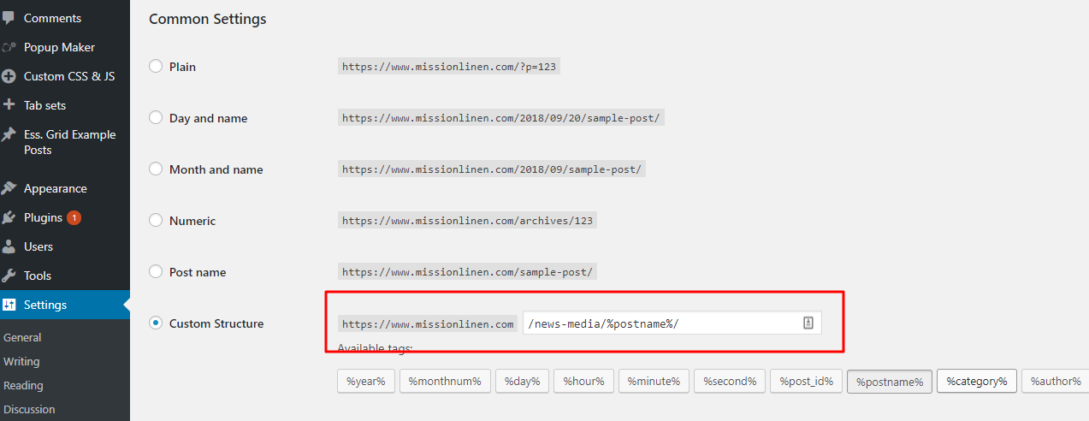Click the Users person icon
Image resolution: width=1089 pixels, height=421 pixels.
pyautogui.click(x=9, y=246)
